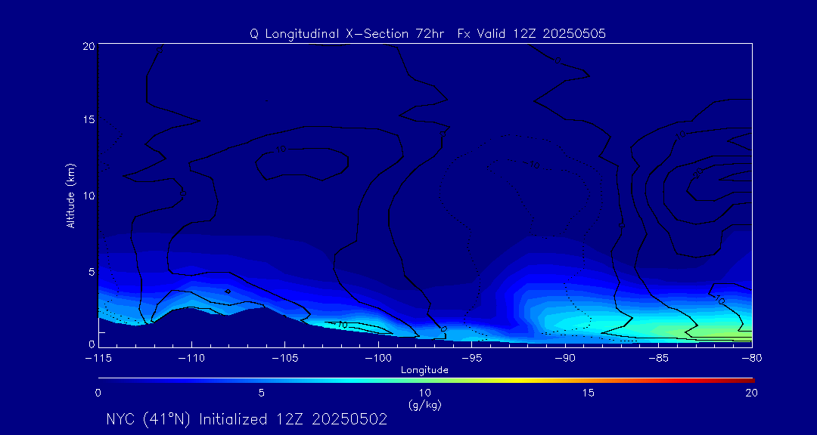Click the longitude tick label "-100"
Screen dimensions: 817x435
pyautogui.click(x=378, y=359)
